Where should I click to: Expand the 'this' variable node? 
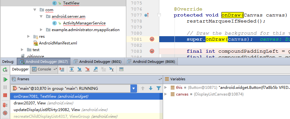pos(166,87)
